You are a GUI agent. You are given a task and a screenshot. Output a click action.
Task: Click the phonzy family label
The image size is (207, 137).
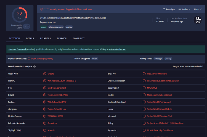tap(168, 59)
